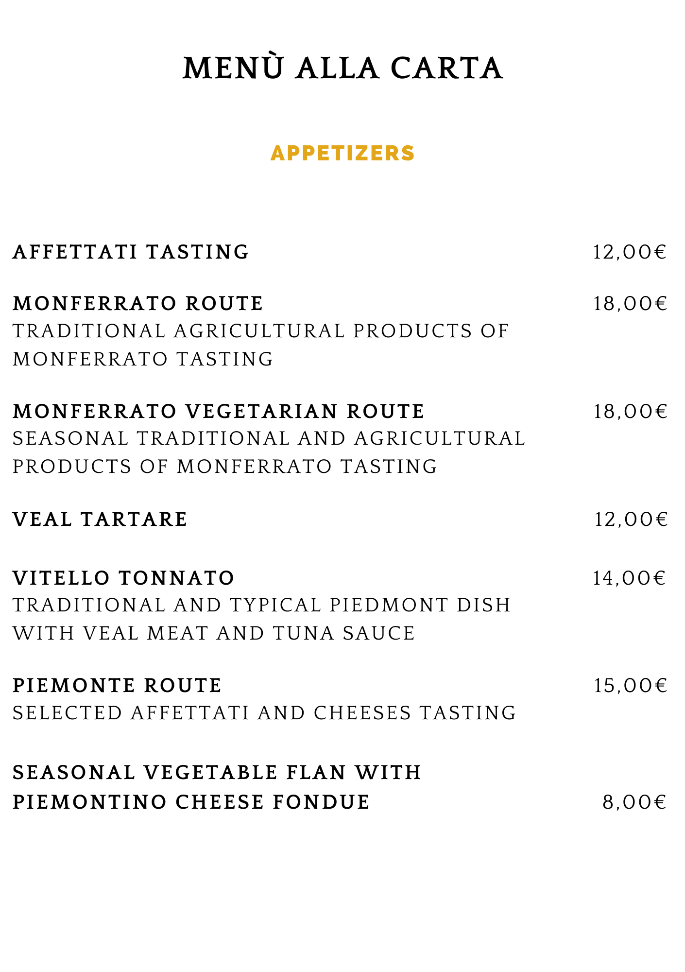Pick the Monferrato Vegetarian Route title
685x972 pixels.
pos(219,412)
